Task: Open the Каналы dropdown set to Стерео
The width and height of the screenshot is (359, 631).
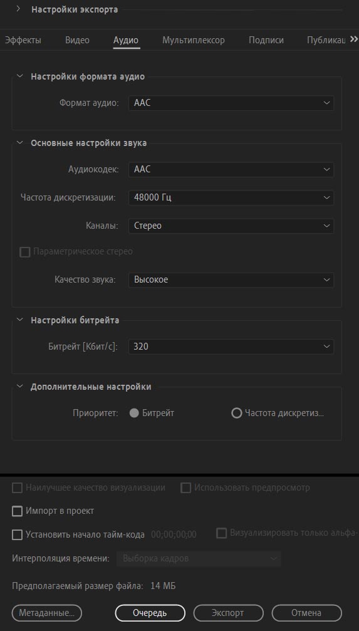Action: point(231,226)
